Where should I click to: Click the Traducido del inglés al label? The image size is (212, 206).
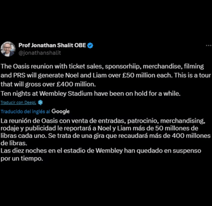coord(25,111)
